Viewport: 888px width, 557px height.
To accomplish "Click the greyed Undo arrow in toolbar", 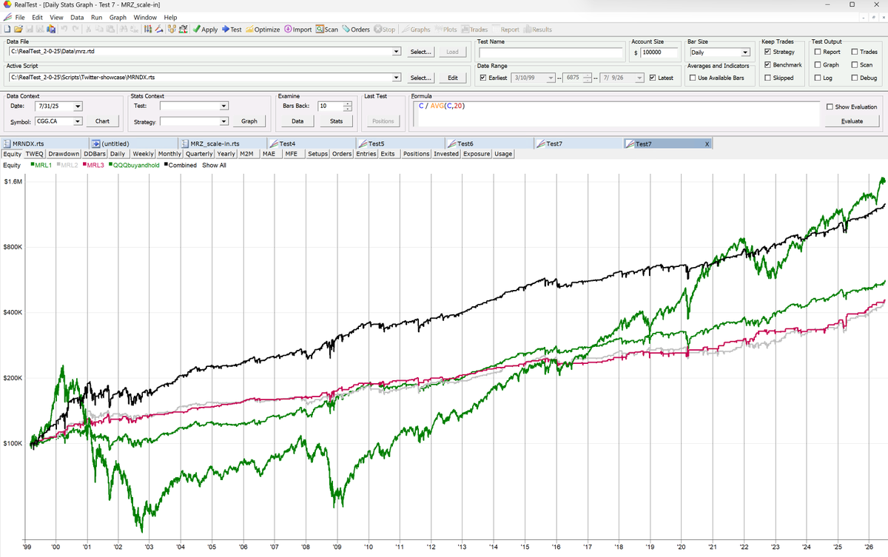I will [65, 30].
